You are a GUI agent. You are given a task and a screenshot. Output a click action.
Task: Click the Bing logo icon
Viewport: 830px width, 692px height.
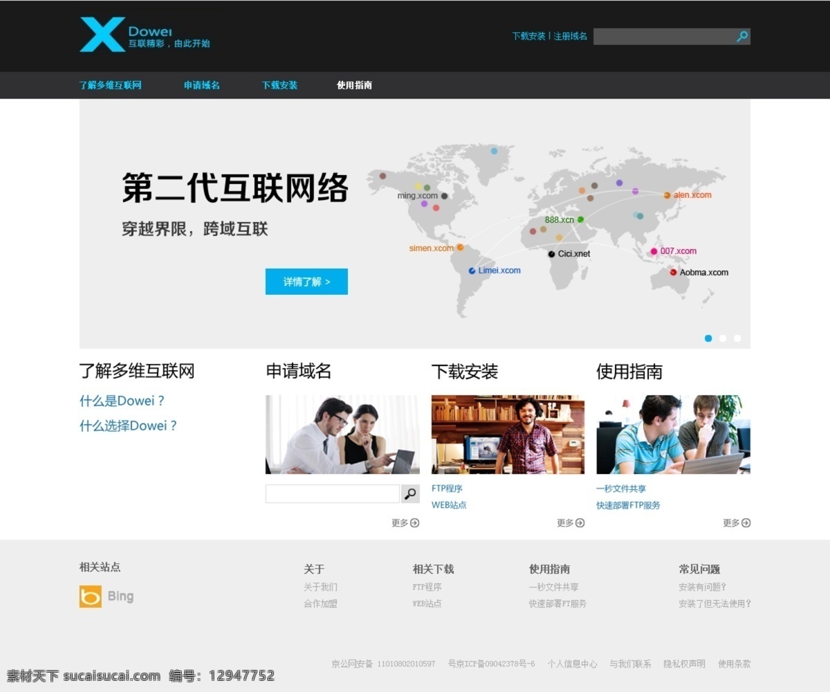click(91, 597)
